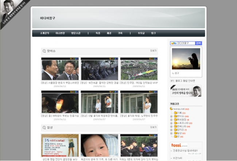
Task: Expand the 핫이슈 category tree node
Action: point(171,117)
